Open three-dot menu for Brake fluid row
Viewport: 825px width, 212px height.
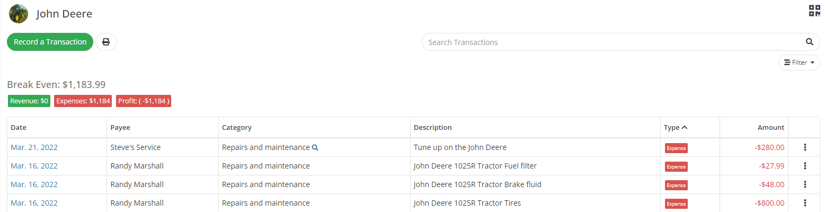[x=805, y=184]
